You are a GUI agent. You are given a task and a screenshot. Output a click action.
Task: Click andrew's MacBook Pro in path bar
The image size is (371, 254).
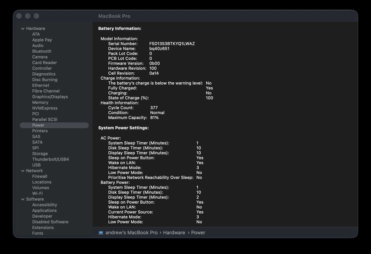pyautogui.click(x=131, y=232)
